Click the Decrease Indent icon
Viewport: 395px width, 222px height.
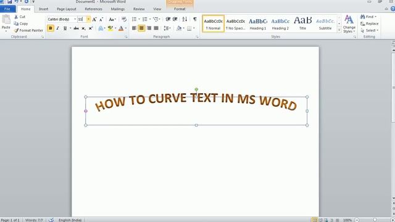(x=168, y=19)
